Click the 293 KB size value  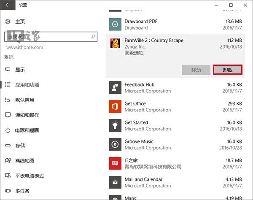click(x=234, y=103)
